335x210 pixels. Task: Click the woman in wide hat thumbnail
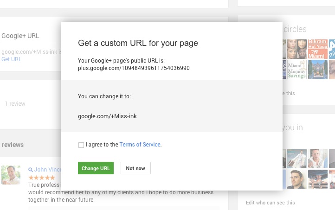tap(318, 179)
